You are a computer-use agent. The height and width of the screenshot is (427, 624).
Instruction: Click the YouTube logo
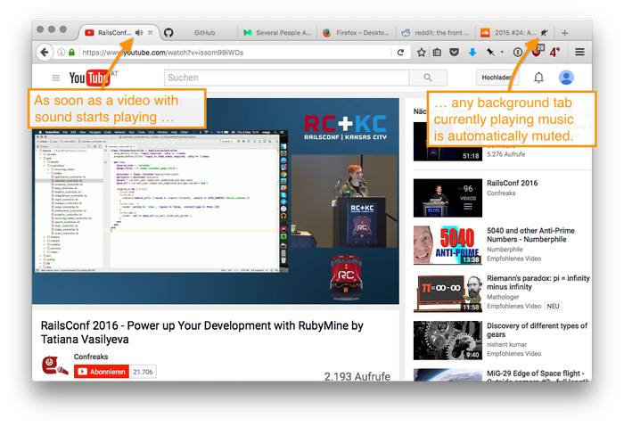(89, 78)
